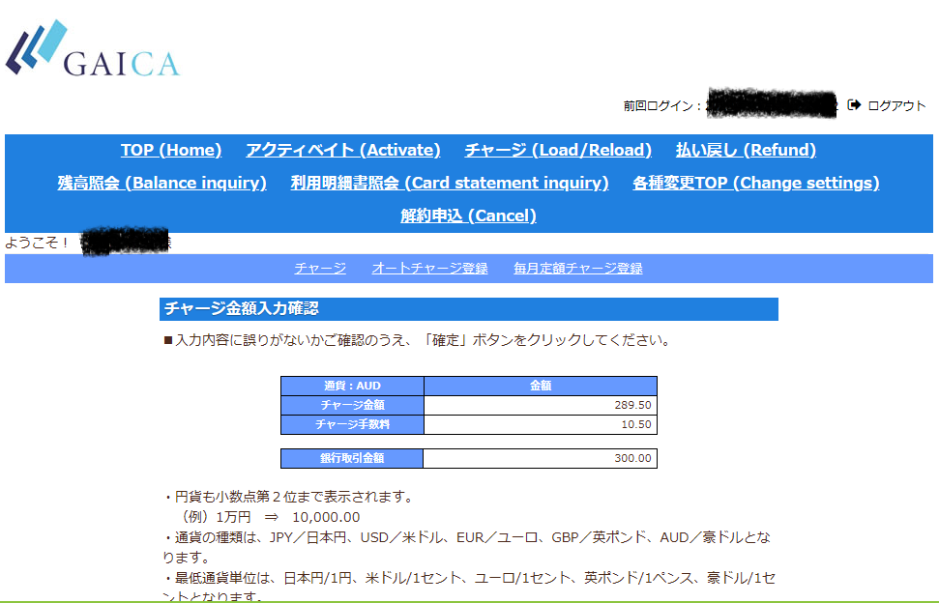The height and width of the screenshot is (603, 939).
Task: Click the 前回ログイン label
Action: coord(661,106)
